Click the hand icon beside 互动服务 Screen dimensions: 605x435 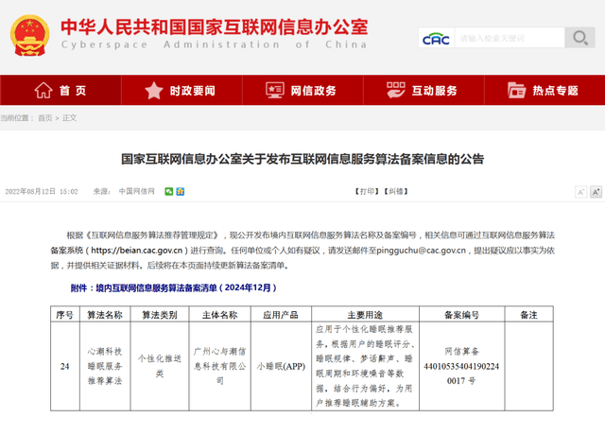tap(395, 91)
